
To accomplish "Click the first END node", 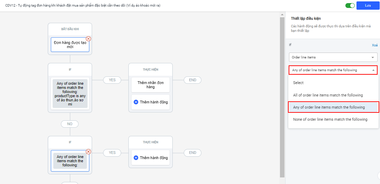I will (x=192, y=80).
